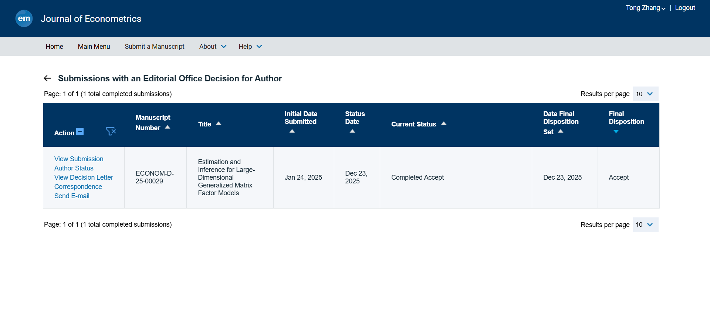Click the back arrow beside page heading
710x325 pixels.
click(47, 78)
